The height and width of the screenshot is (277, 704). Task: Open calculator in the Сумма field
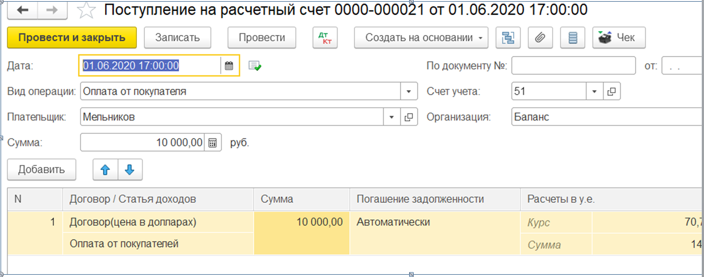click(213, 143)
